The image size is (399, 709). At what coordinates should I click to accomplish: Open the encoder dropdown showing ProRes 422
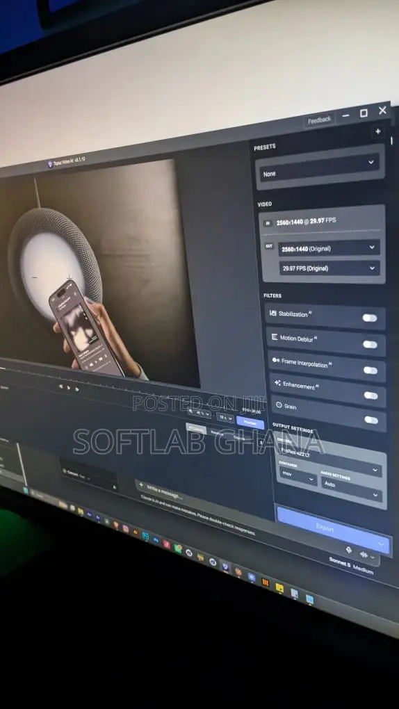click(x=329, y=459)
